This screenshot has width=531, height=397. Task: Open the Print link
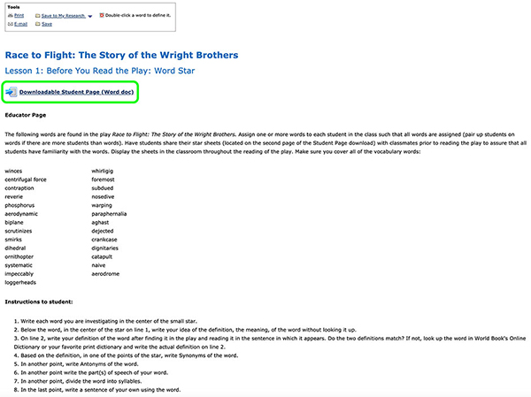pos(19,16)
